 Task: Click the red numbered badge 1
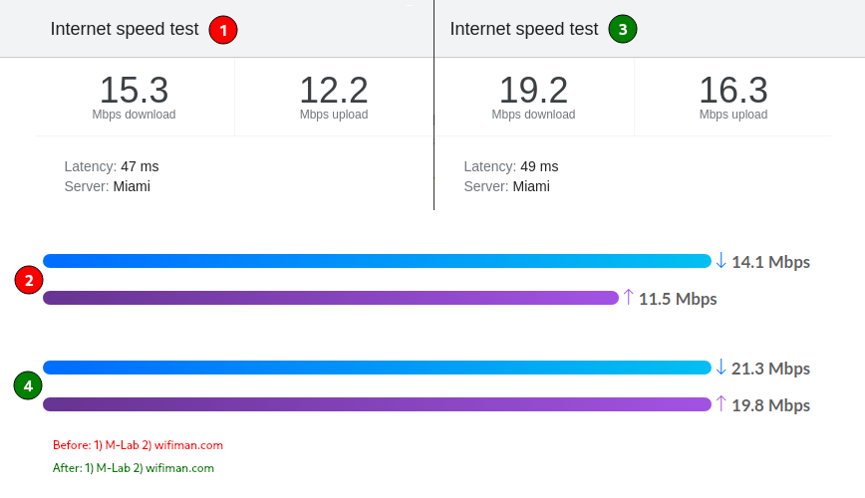point(223,30)
